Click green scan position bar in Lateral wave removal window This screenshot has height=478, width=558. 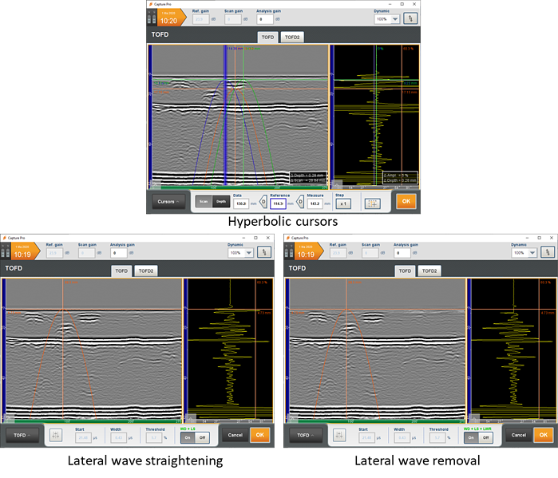click(378, 421)
